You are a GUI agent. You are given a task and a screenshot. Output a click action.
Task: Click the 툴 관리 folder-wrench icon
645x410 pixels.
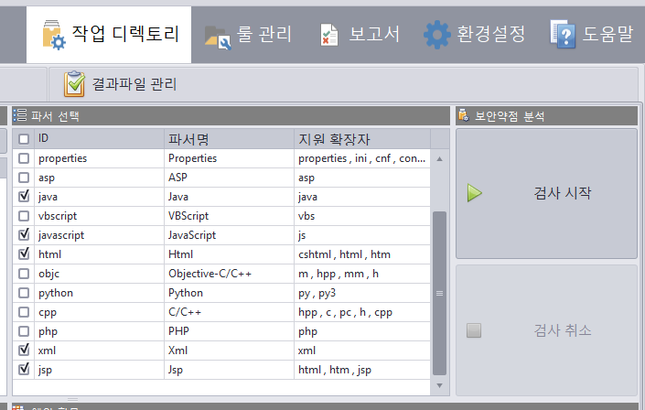pos(218,38)
